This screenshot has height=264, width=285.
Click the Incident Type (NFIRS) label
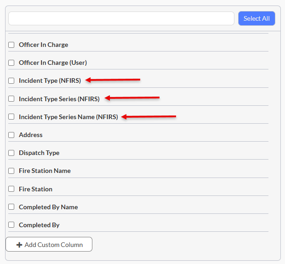click(50, 80)
